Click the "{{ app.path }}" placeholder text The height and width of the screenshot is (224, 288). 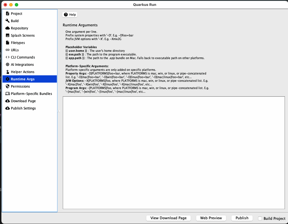75,58
